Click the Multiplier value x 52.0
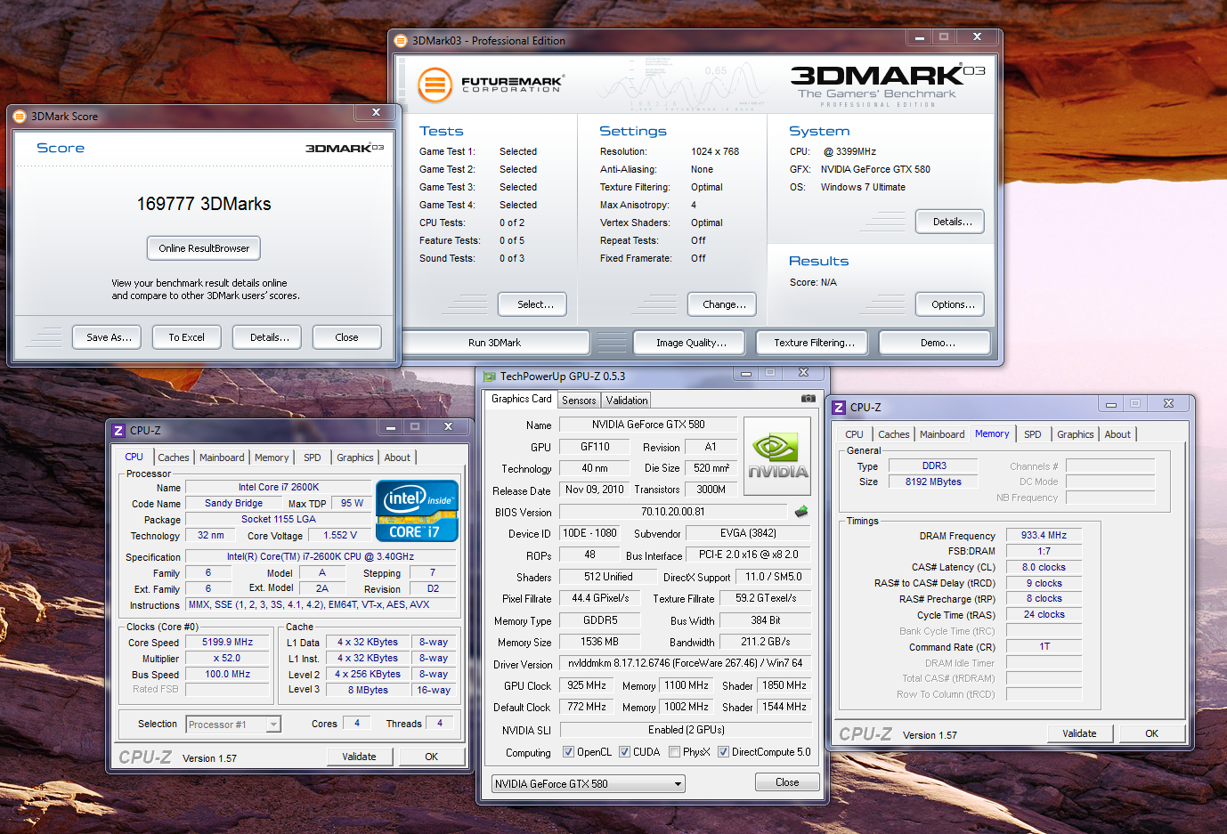 [x=227, y=658]
